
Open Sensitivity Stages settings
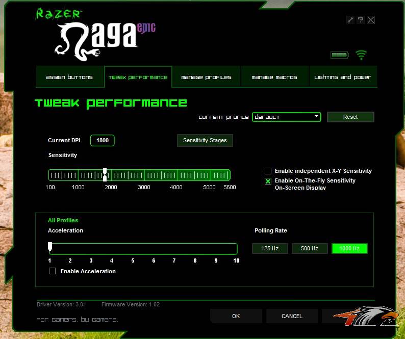(205, 141)
